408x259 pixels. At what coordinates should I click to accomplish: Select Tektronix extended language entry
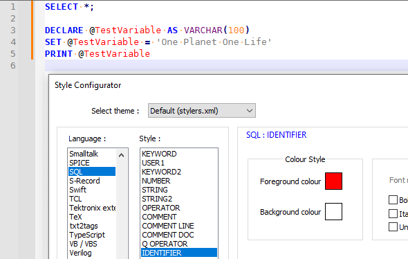tap(91, 208)
